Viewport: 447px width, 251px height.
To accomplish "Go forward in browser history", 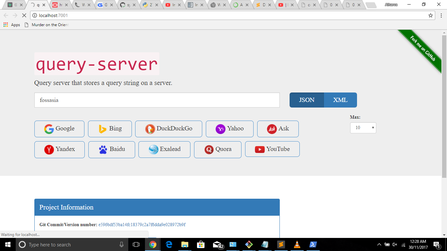I will tap(15, 15).
